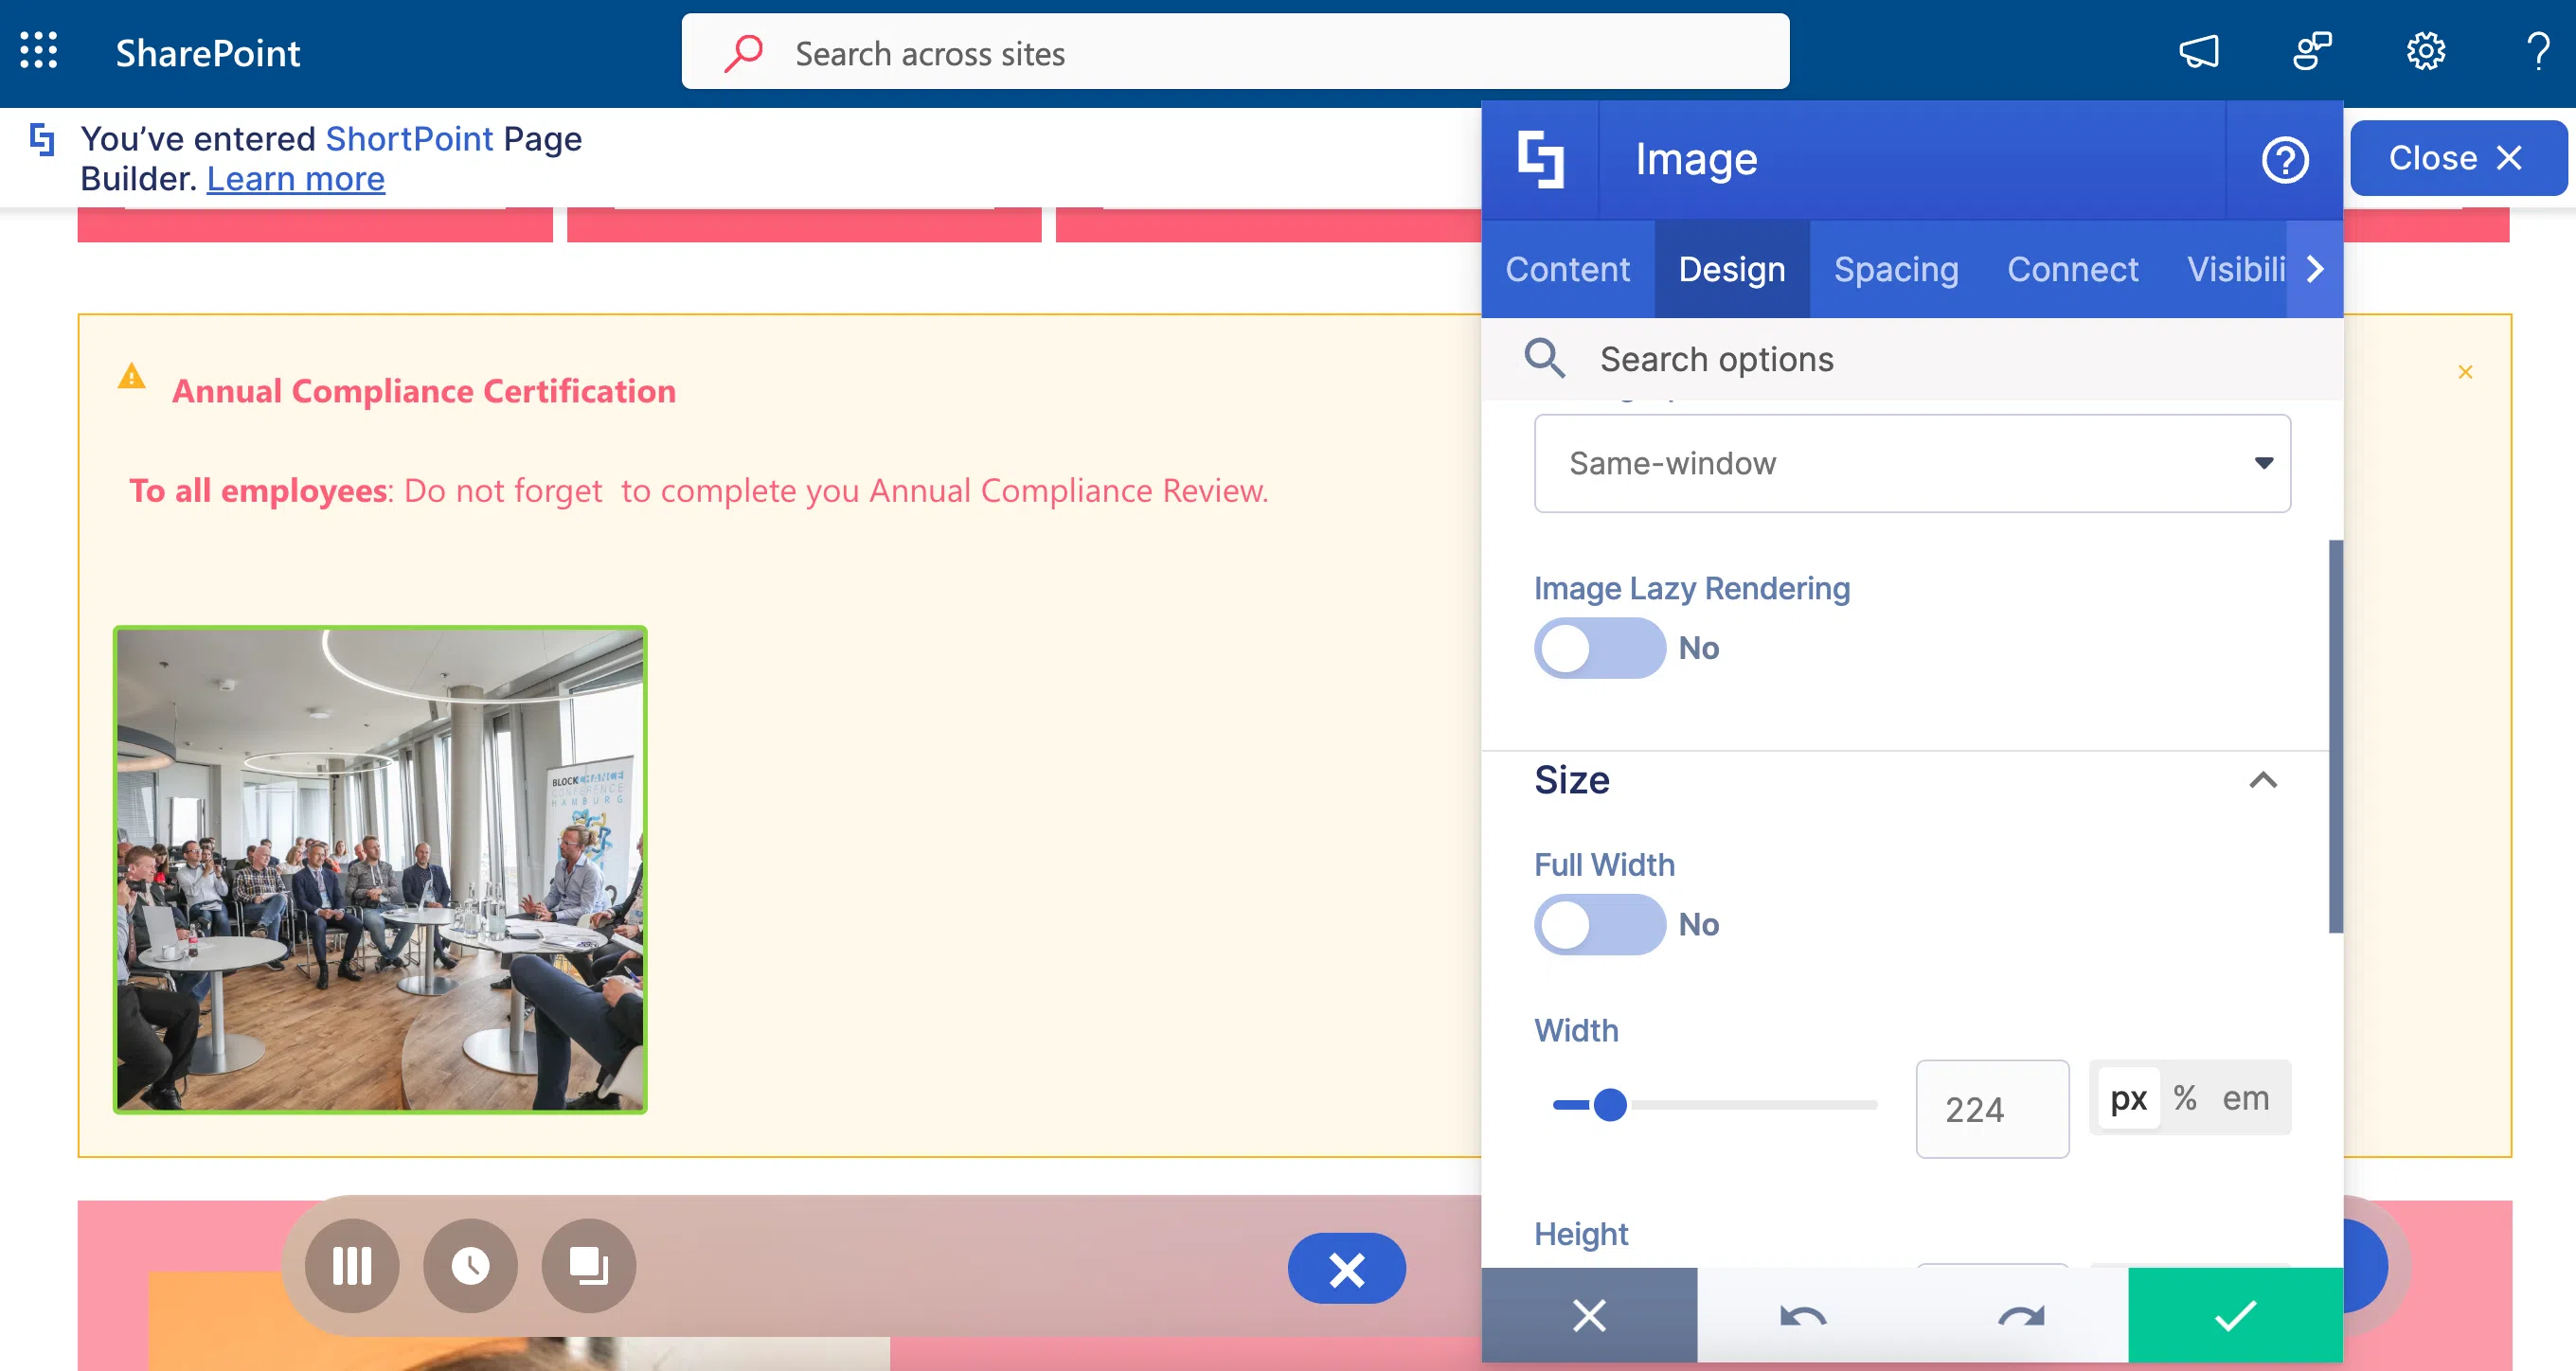
Task: Open the SharePoint help question mark
Action: point(2538,51)
